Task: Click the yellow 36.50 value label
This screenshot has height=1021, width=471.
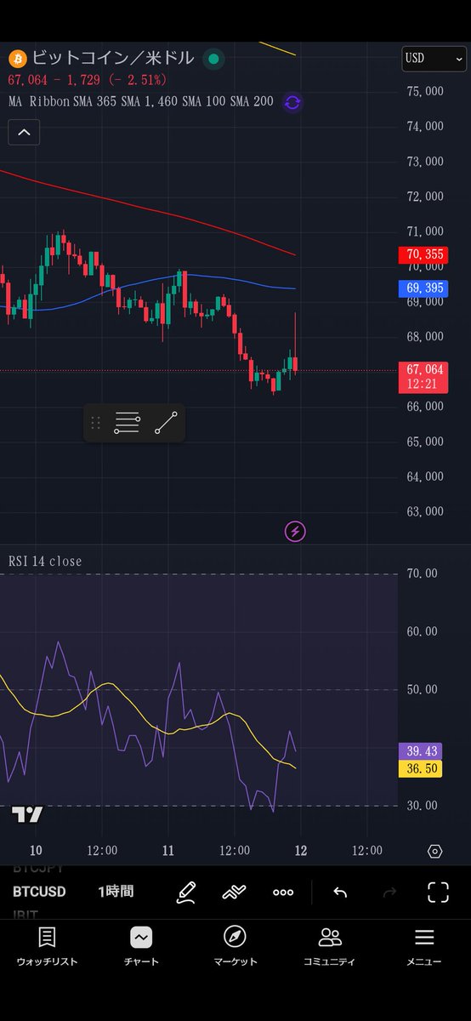Action: click(422, 768)
